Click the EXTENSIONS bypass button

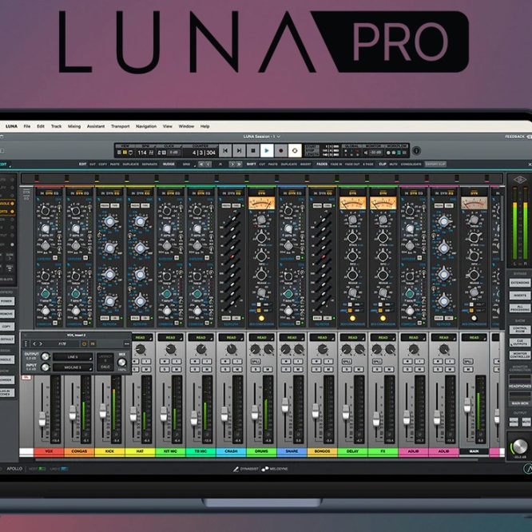(x=520, y=283)
